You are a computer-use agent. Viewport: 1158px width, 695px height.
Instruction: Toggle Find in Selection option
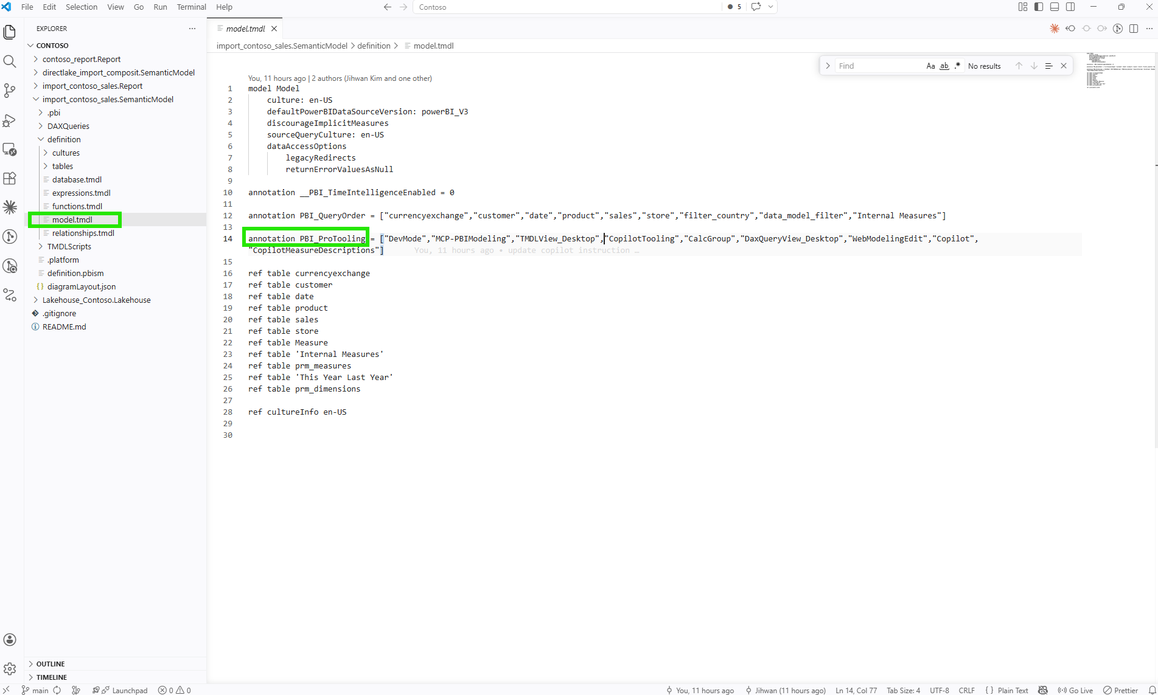coord(1048,66)
